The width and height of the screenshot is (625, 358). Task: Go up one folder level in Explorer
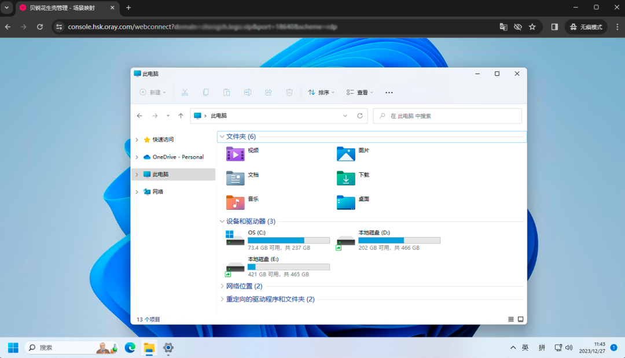point(181,116)
